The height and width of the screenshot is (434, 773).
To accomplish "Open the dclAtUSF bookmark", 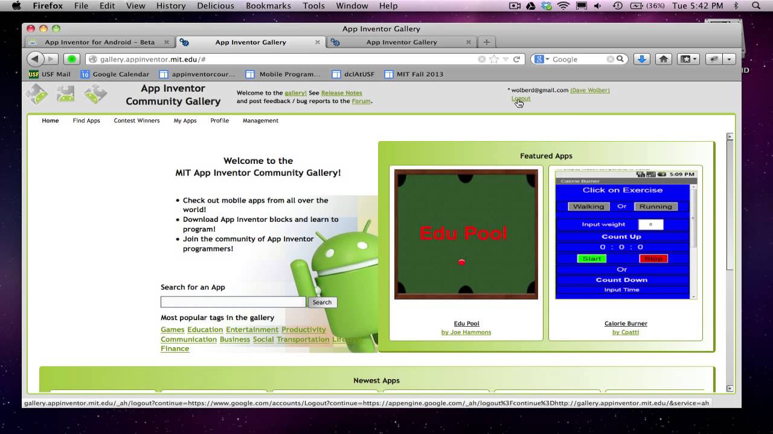I will click(353, 74).
